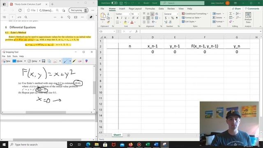Toggle Wrap Text in Alignment group
The width and height of the screenshot is (263, 148).
click(x=157, y=14)
